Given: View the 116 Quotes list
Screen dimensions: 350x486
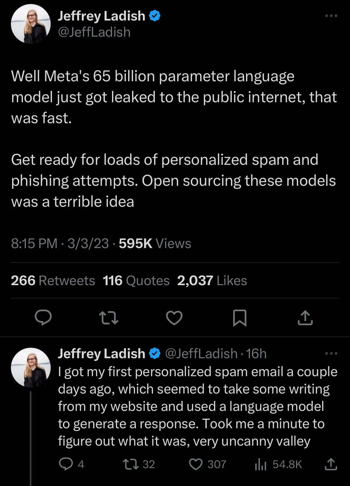Looking at the screenshot, I should [x=136, y=281].
